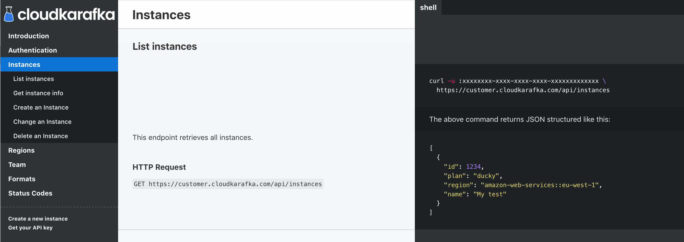Switch to the shell language tab

[x=428, y=7]
